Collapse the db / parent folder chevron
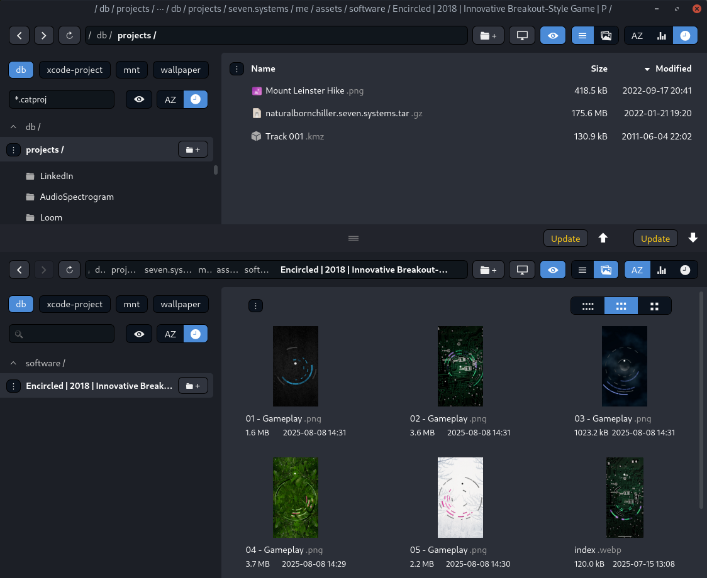 click(x=14, y=127)
